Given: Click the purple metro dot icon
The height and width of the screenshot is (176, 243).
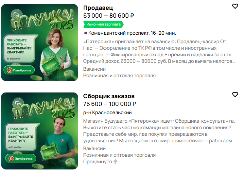Looking at the screenshot, I should tap(85, 33).
